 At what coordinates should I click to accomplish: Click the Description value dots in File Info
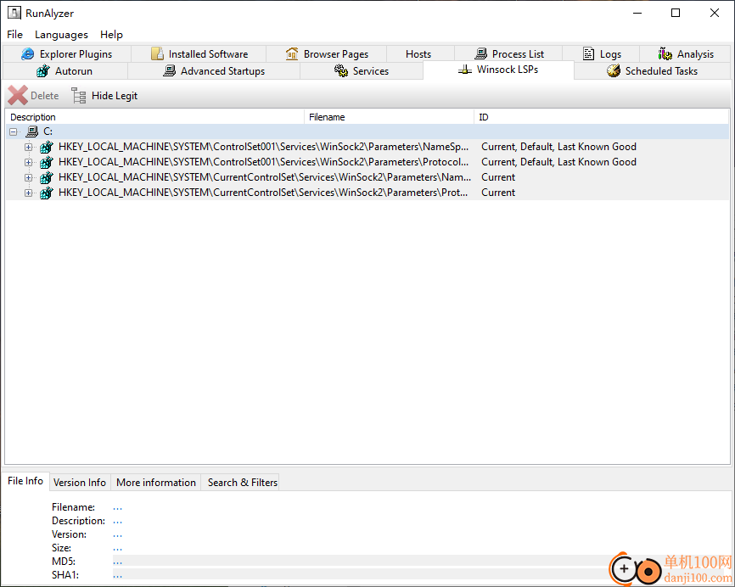(117, 522)
